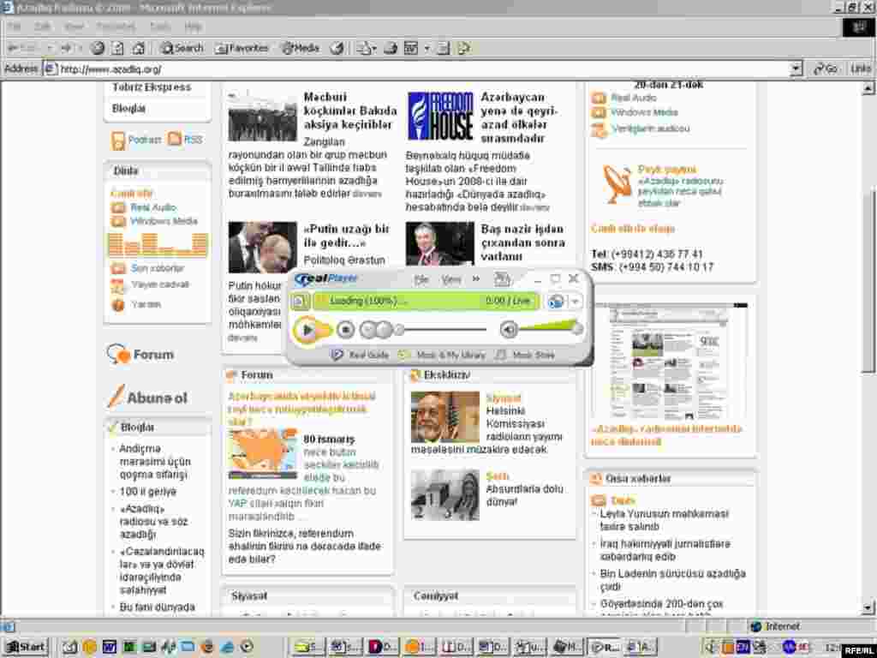Click the IE Home toolbar icon

click(x=140, y=48)
